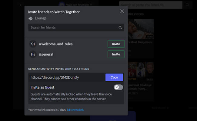Click the Invite as Guest label
This screenshot has height=121, width=197.
[x=42, y=87]
